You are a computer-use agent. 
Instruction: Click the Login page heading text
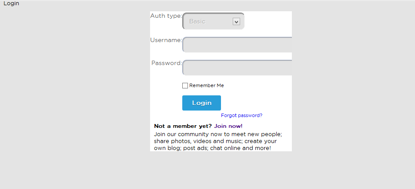click(x=11, y=3)
